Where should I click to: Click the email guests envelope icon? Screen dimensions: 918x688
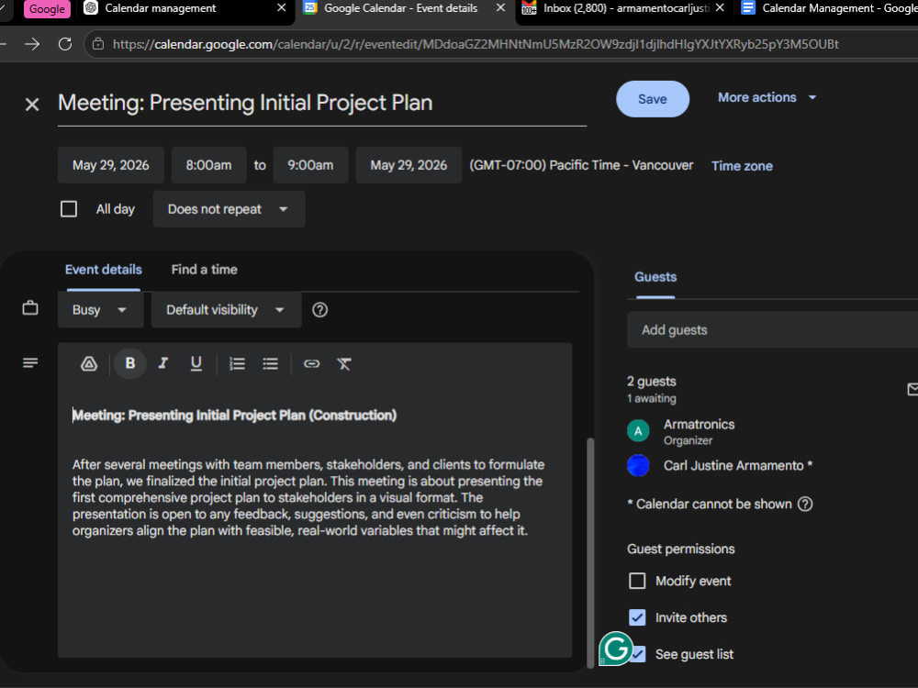click(912, 389)
